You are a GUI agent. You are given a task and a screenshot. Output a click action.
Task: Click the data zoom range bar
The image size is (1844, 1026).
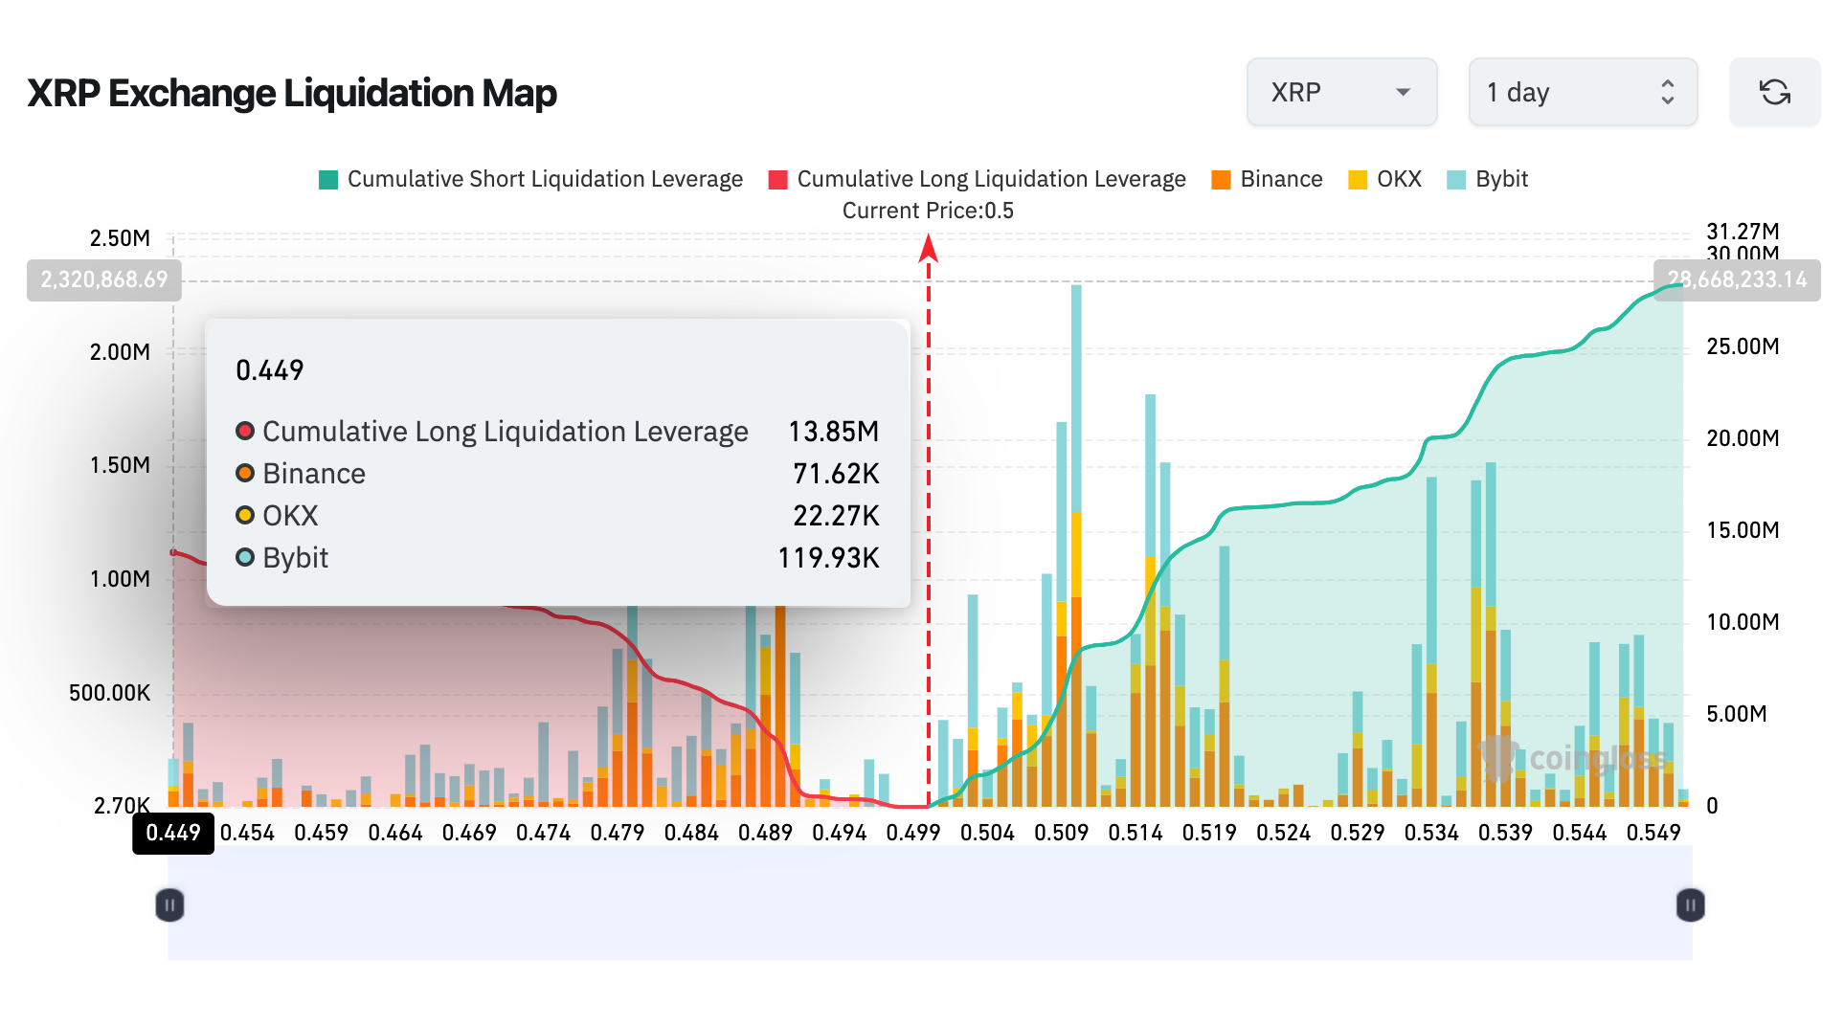[930, 903]
